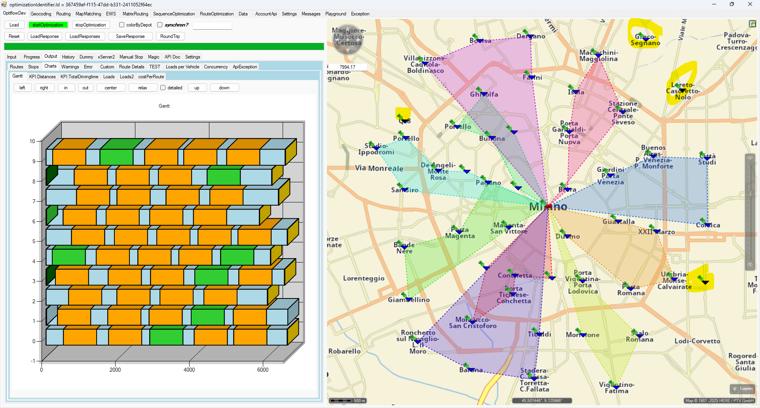The width and height of the screenshot is (760, 408).
Task: Click the zoom-in plus on map
Action: [x=750, y=159]
